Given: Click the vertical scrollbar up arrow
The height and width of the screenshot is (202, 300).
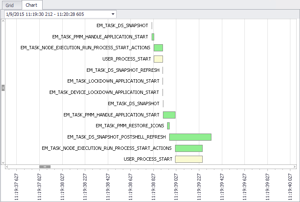Looking at the screenshot, I should coord(3,20).
